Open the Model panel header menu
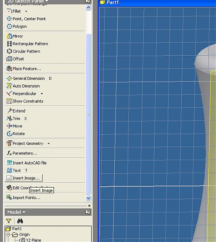216x242 pixels. (16, 212)
